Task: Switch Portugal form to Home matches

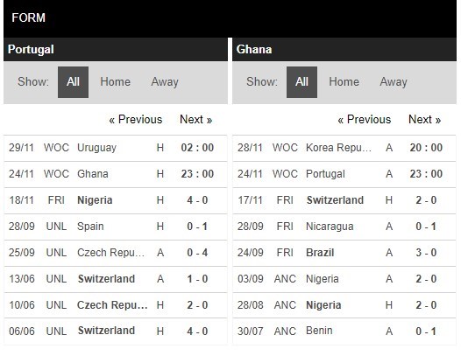Action: click(115, 82)
